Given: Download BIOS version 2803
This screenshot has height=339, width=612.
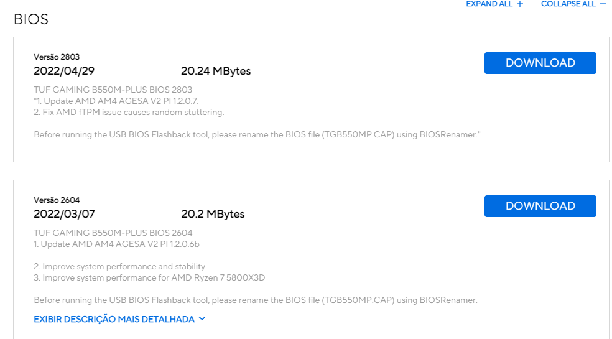Looking at the screenshot, I should (x=540, y=63).
